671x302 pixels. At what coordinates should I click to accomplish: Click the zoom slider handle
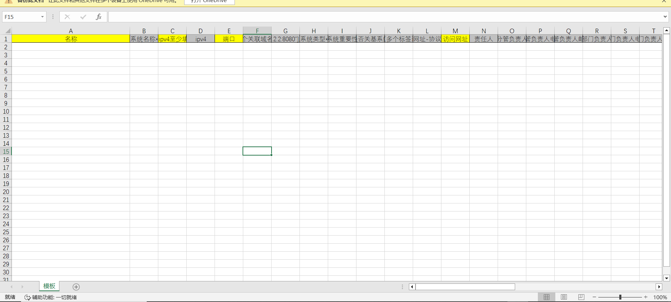(x=620, y=297)
